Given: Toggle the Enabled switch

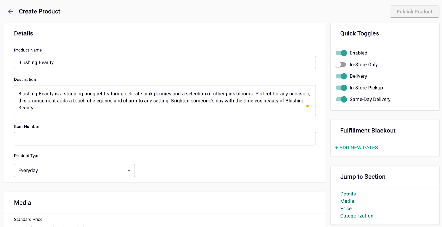Looking at the screenshot, I should click(x=341, y=53).
